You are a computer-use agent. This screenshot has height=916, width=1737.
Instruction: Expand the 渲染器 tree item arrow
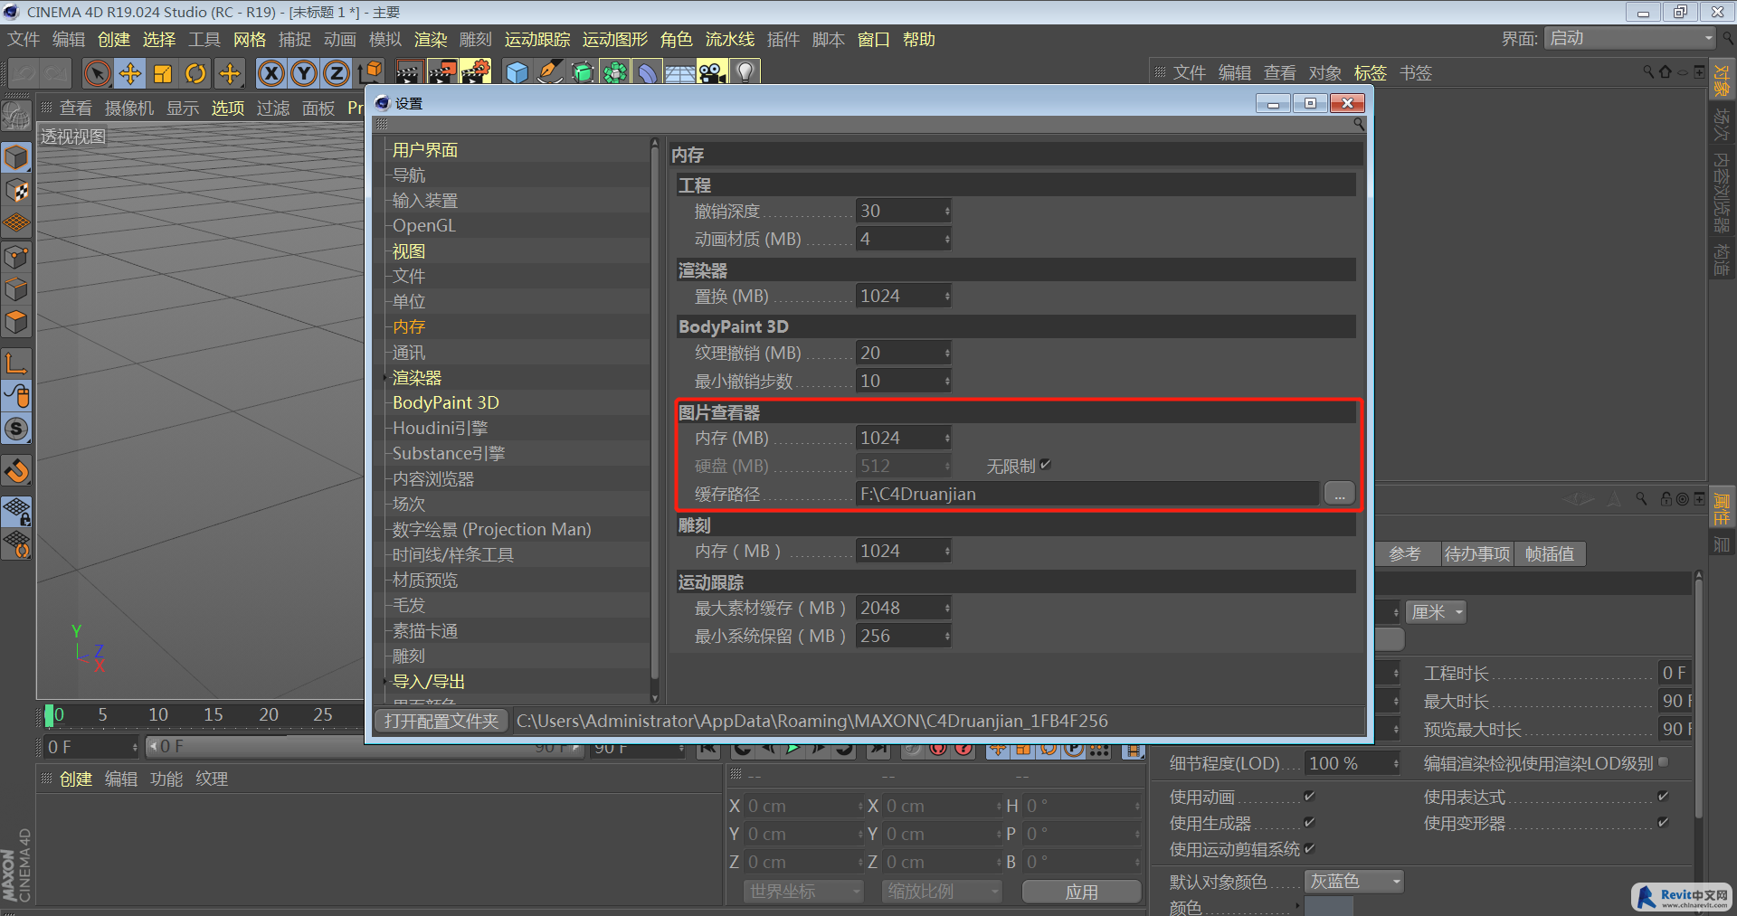[386, 378]
